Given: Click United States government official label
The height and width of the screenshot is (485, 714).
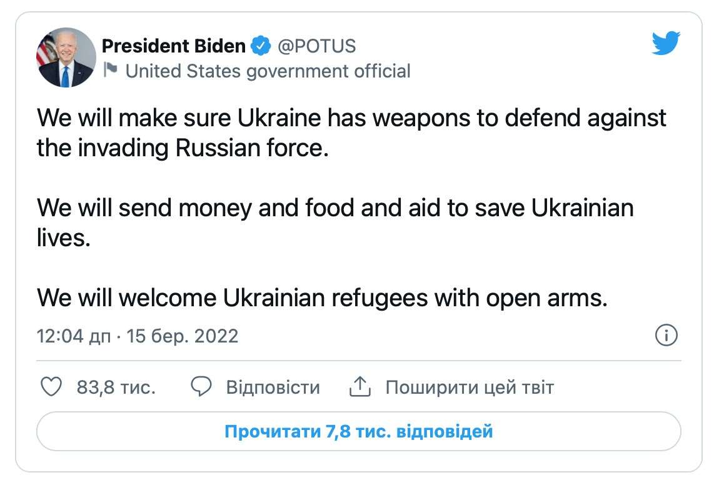Looking at the screenshot, I should [269, 71].
